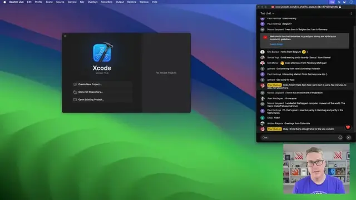356x200 pixels.
Task: Open the Ecamm Live application menu
Action: coord(16,2)
